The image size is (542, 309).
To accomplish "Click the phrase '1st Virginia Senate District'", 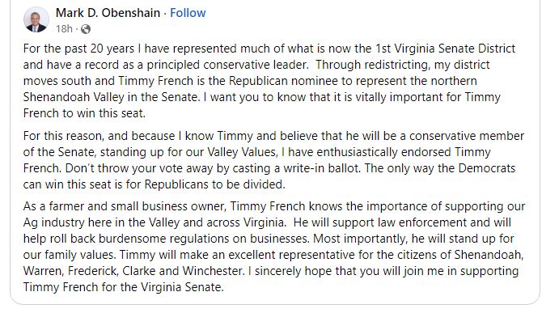I will pyautogui.click(x=445, y=49).
